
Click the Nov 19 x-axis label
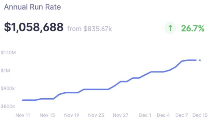point(72,115)
